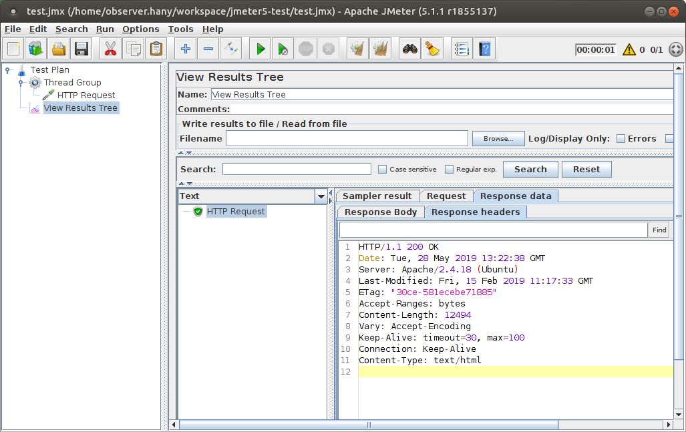
Task: Switch to the Sampler result tab
Action: pos(377,196)
